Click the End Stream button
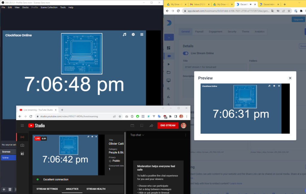Viewport: 306px width, 194px height. click(x=168, y=125)
